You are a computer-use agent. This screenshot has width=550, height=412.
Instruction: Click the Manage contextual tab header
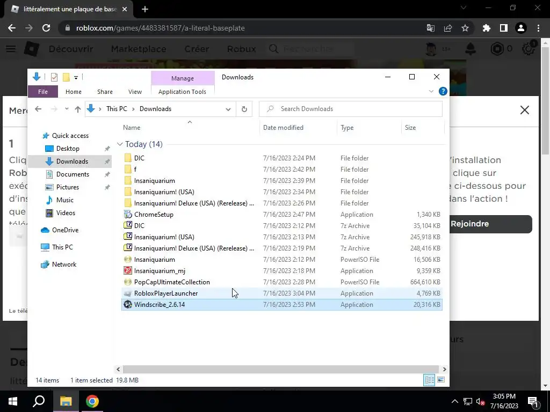coord(183,78)
